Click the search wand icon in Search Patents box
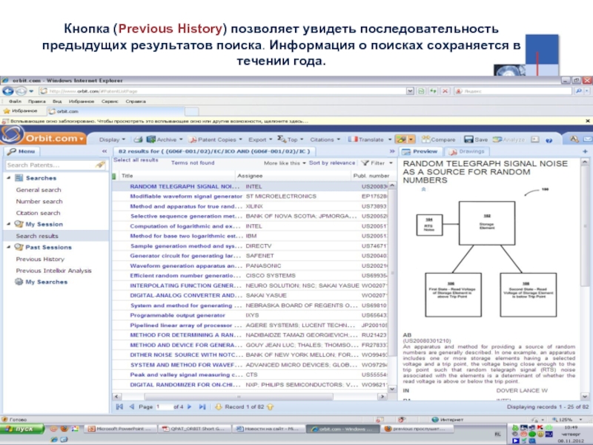The height and width of the screenshot is (445, 593). pos(100,165)
